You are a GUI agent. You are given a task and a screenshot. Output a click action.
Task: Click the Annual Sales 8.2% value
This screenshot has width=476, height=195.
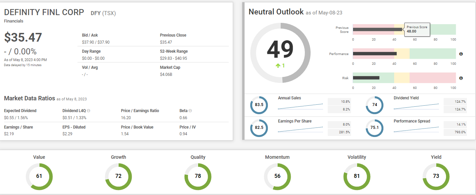pyautogui.click(x=346, y=109)
